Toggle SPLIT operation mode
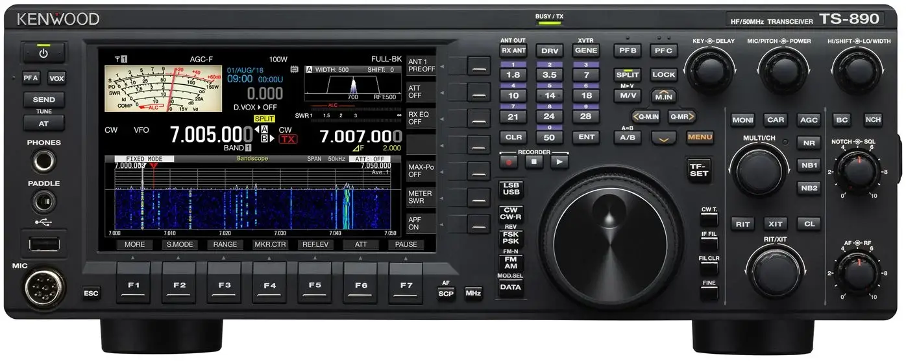Screen dimensions: 906x361 (627, 75)
